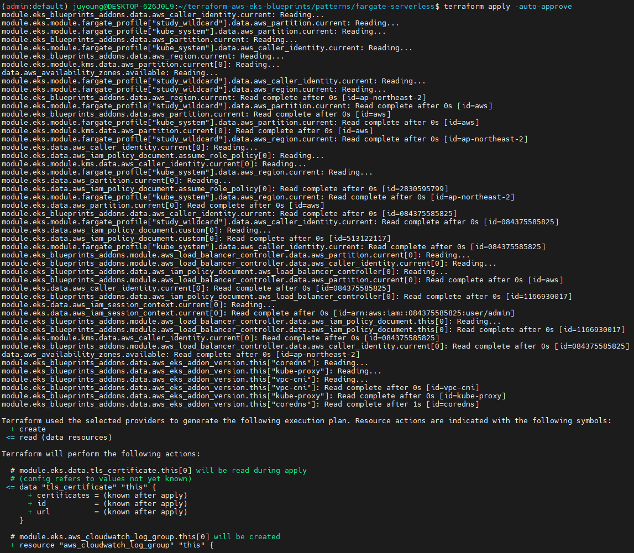The image size is (634, 553).
Task: Click the "[id=vpc-cni]" value
Action: click(x=453, y=388)
